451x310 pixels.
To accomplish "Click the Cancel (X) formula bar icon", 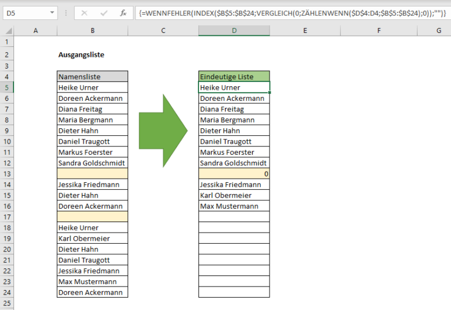I will pos(85,12).
